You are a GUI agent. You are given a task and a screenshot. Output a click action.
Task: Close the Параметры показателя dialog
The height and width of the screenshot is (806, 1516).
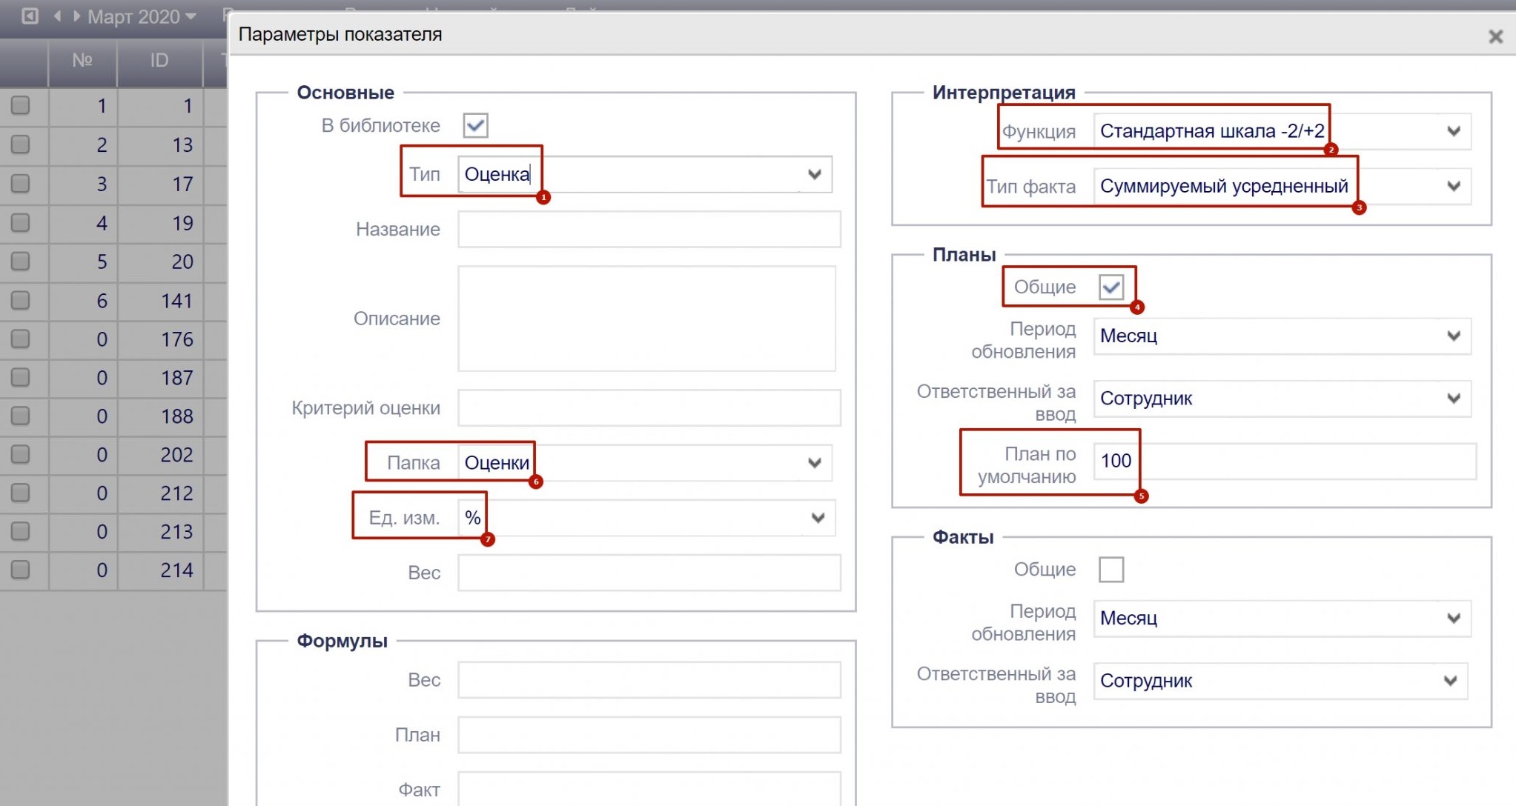[x=1495, y=36]
